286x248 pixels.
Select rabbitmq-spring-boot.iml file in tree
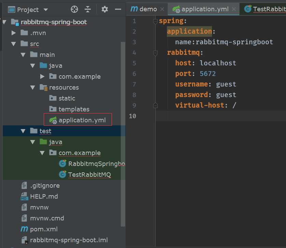point(69,240)
